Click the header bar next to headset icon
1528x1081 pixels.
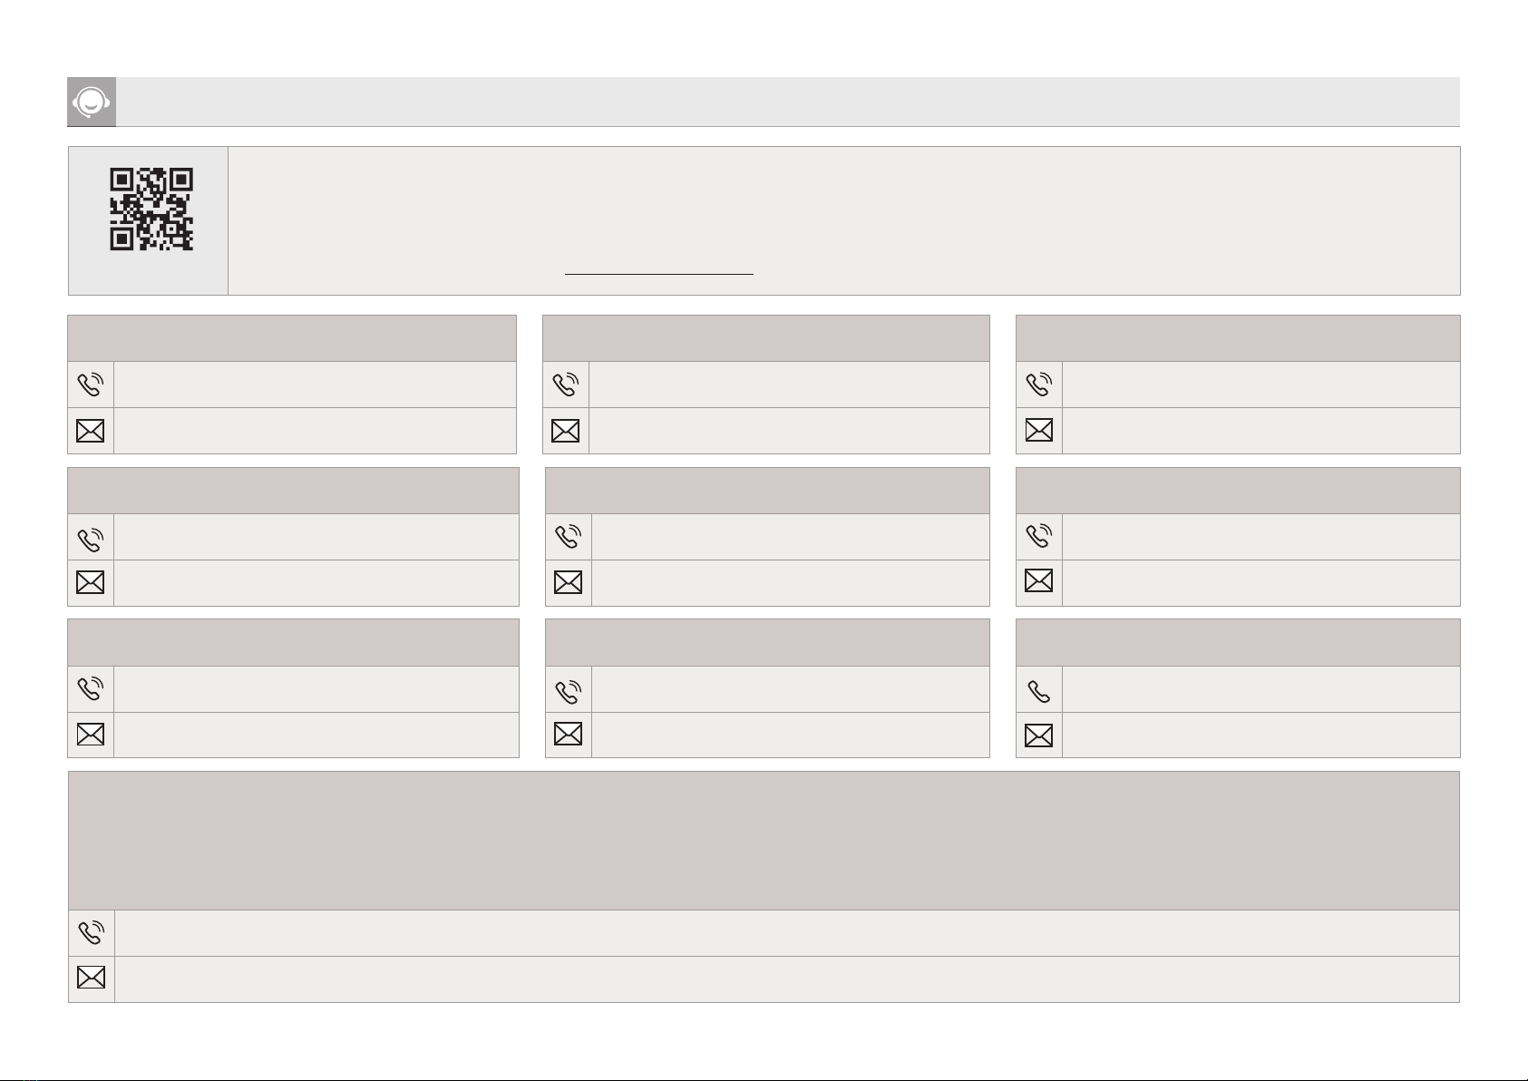pos(788,102)
